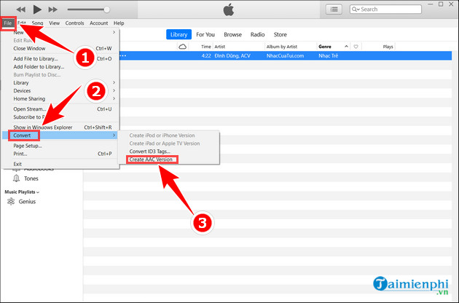Image resolution: width=459 pixels, height=303 pixels.
Task: Maximize the iTunes window
Action: coord(441,4)
